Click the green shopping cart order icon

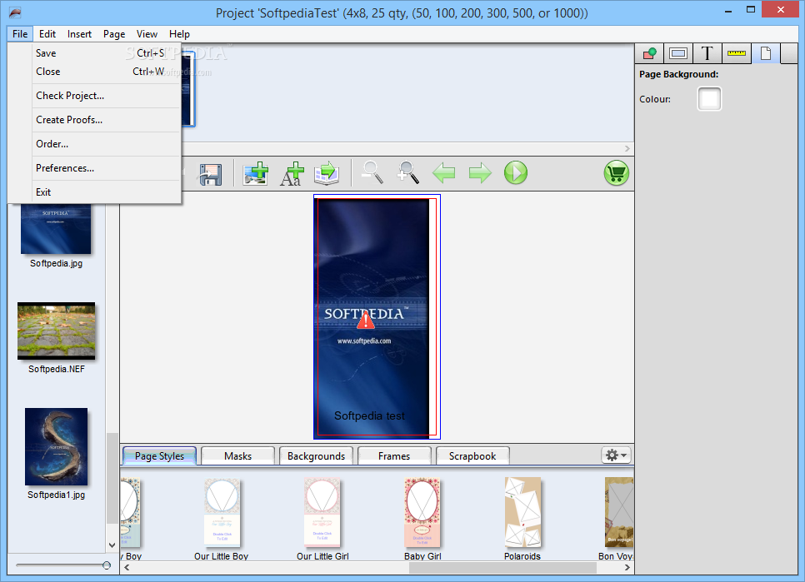pyautogui.click(x=616, y=173)
